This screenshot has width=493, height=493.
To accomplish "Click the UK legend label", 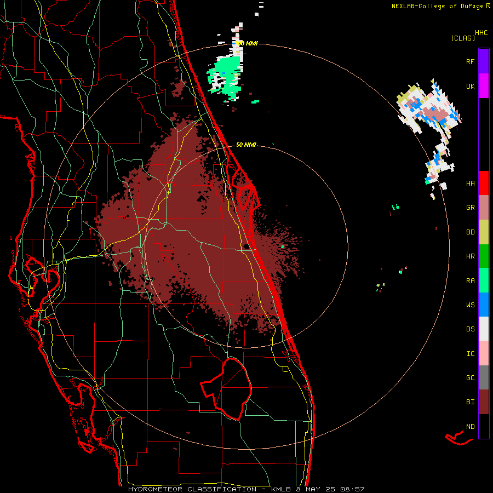I will pos(470,87).
